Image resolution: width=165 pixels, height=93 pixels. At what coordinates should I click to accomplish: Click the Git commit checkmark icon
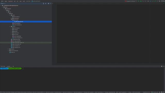153,1
